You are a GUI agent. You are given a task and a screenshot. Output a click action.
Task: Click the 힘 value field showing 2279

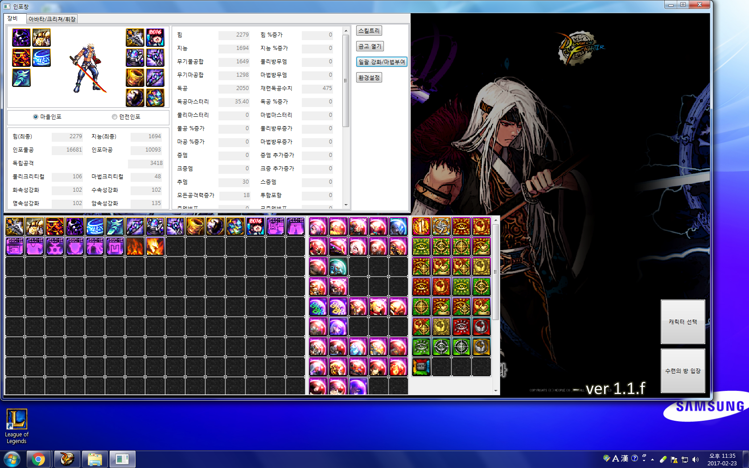tap(234, 35)
